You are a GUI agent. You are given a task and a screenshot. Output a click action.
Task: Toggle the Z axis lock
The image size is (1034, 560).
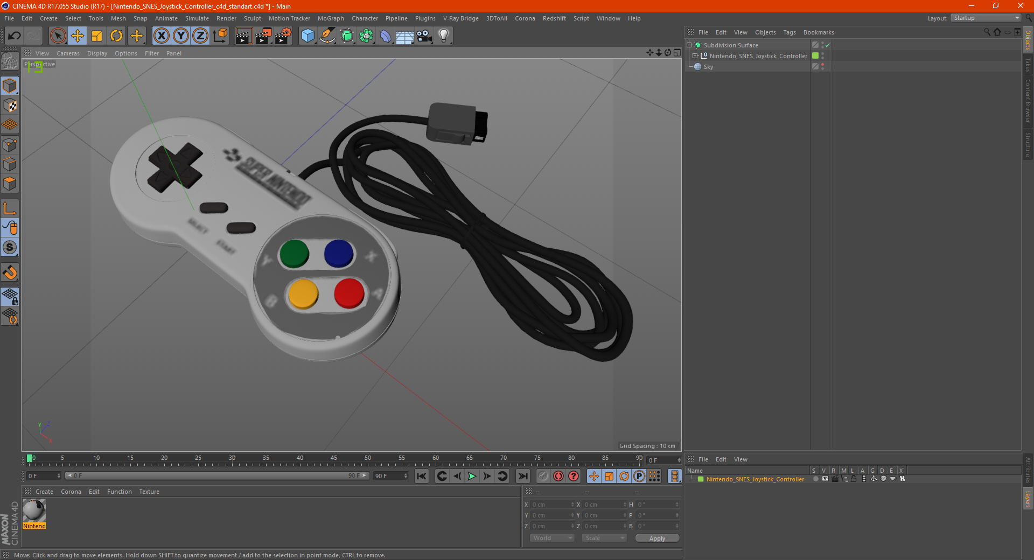[200, 36]
